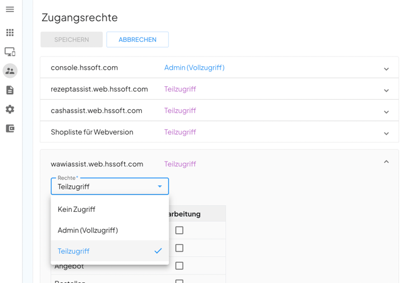Open the devices icon in sidebar
408x283 pixels.
[10, 52]
